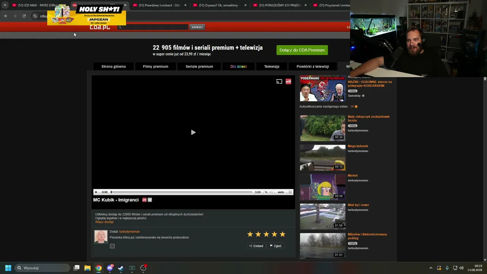Reload the current page

click(24, 16)
